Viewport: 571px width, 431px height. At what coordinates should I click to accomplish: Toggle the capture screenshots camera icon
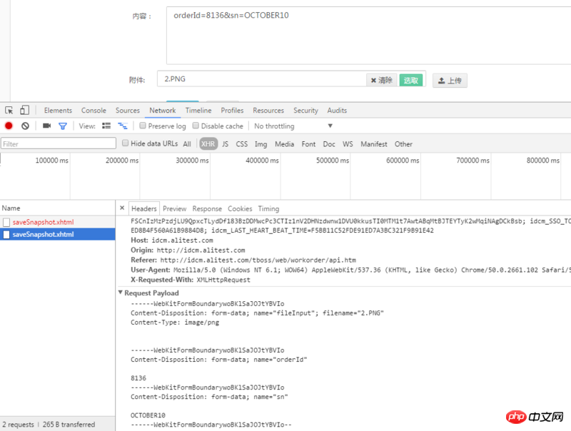[46, 126]
